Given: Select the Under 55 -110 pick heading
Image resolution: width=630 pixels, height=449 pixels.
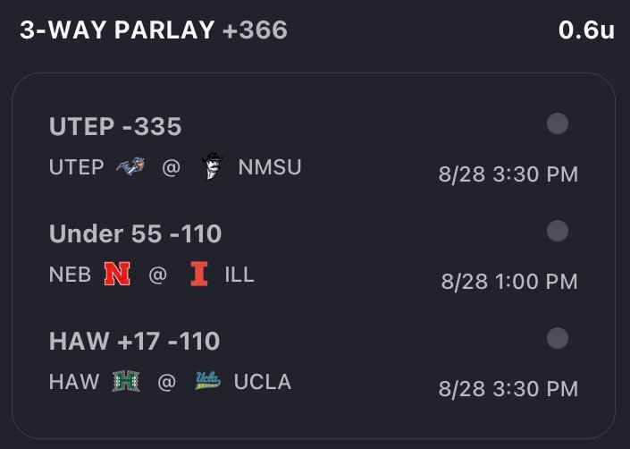Looking at the screenshot, I should (x=136, y=233).
